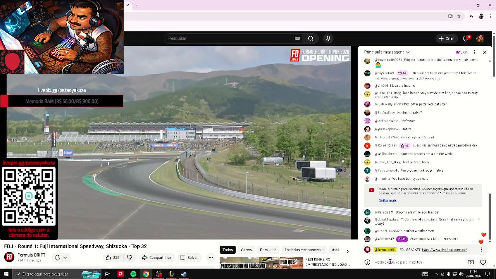Screen dimensions: 496x279
Task: Close the live chat panel
Action: click(x=484, y=52)
